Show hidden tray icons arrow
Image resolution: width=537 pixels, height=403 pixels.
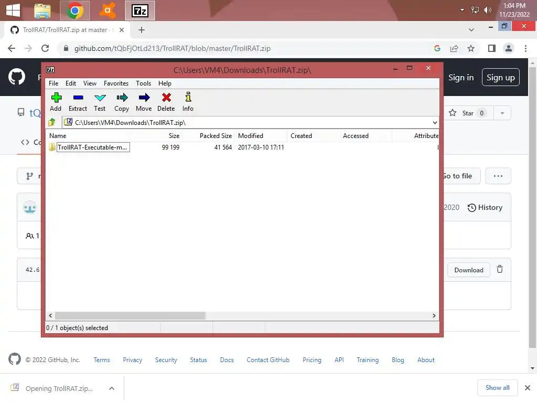coord(462,10)
